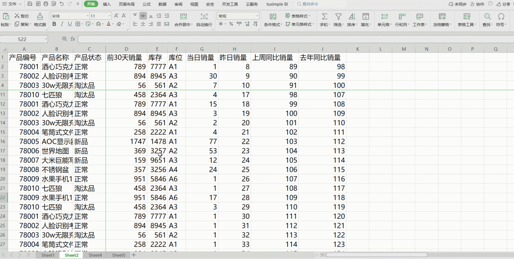514x259 pixels.
Task: Open the font name (宋体) dropdown
Action: pyautogui.click(x=88, y=16)
